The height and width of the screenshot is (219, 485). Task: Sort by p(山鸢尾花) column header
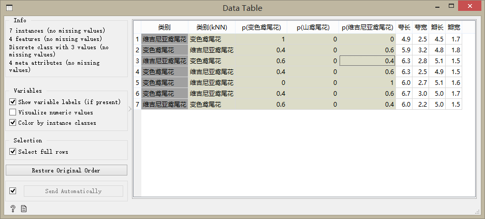[x=313, y=27]
